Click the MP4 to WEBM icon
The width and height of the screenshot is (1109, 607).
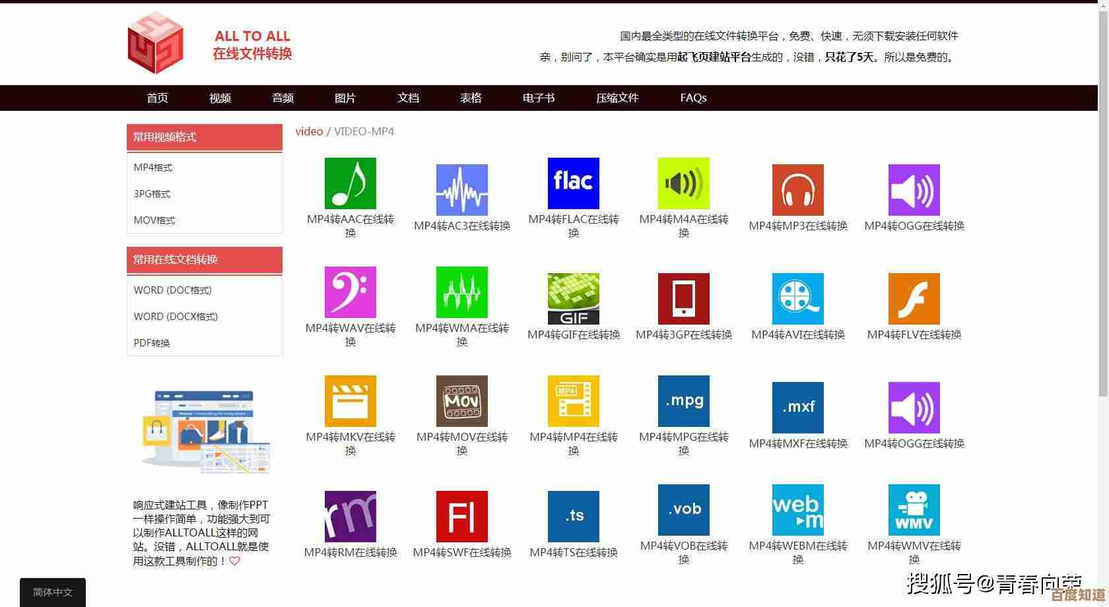click(x=797, y=510)
